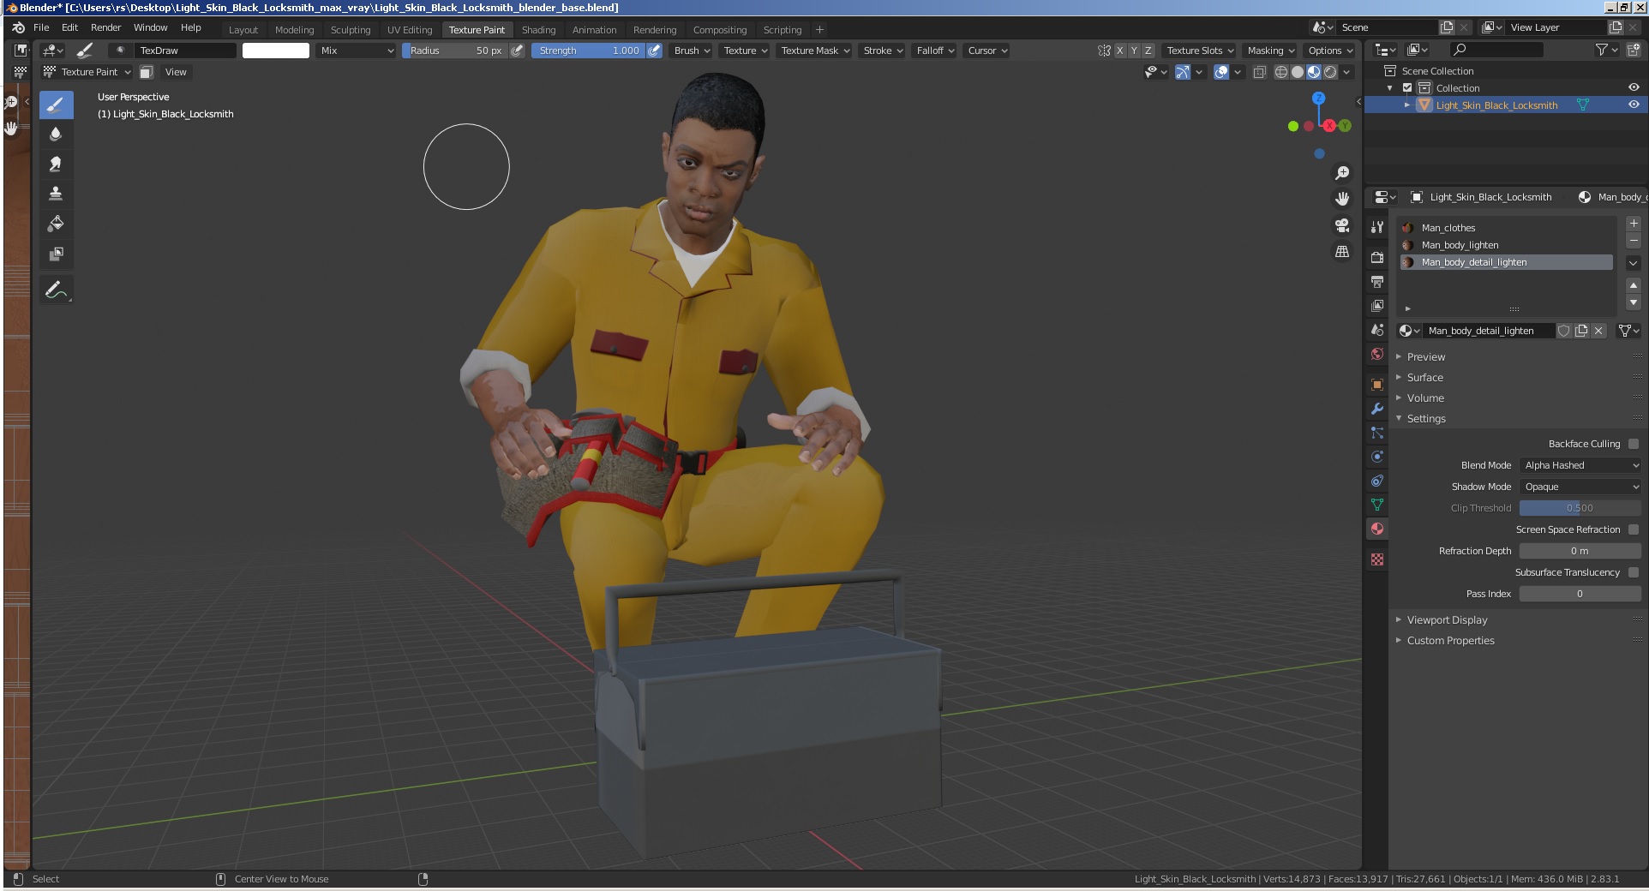Open the Blend Mode dropdown

click(x=1580, y=465)
